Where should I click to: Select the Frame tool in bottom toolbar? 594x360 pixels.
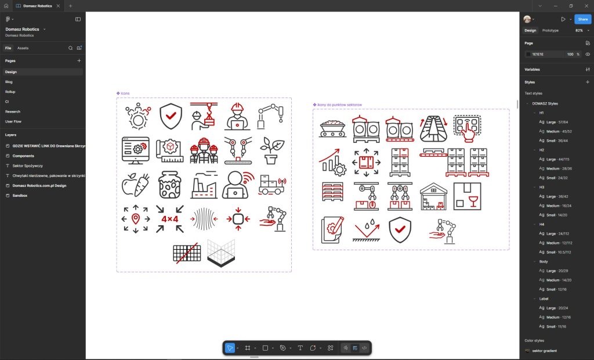(247, 348)
